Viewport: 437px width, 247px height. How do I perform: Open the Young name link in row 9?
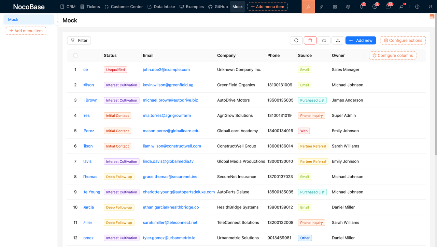point(92,192)
